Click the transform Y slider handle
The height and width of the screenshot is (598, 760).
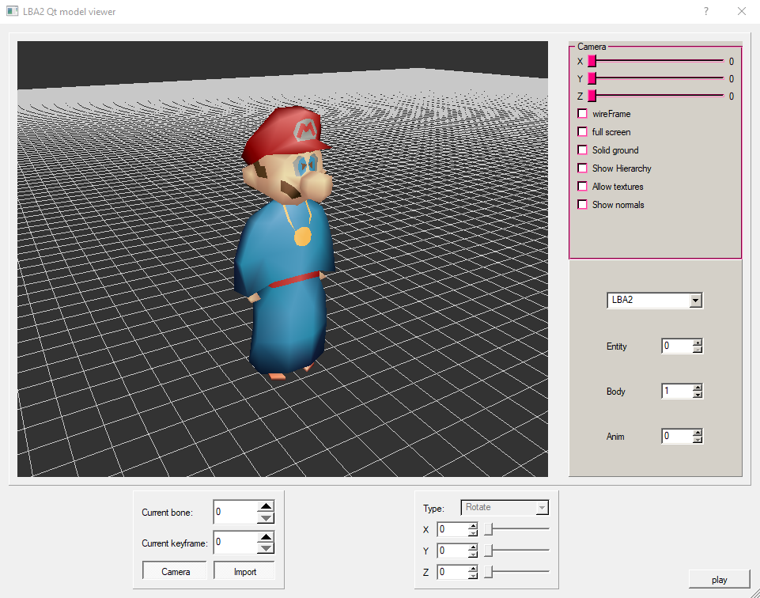coord(489,551)
